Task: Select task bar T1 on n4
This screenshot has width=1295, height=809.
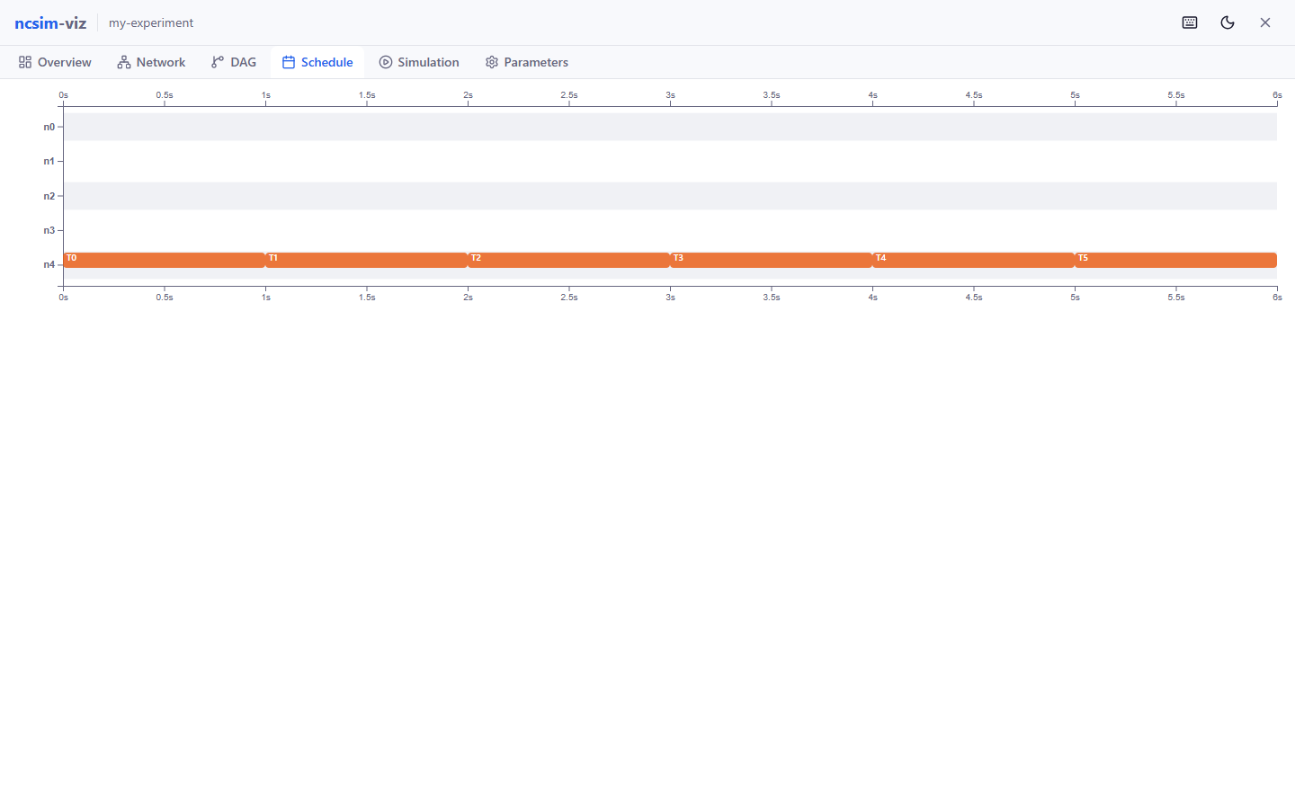Action: 366,260
